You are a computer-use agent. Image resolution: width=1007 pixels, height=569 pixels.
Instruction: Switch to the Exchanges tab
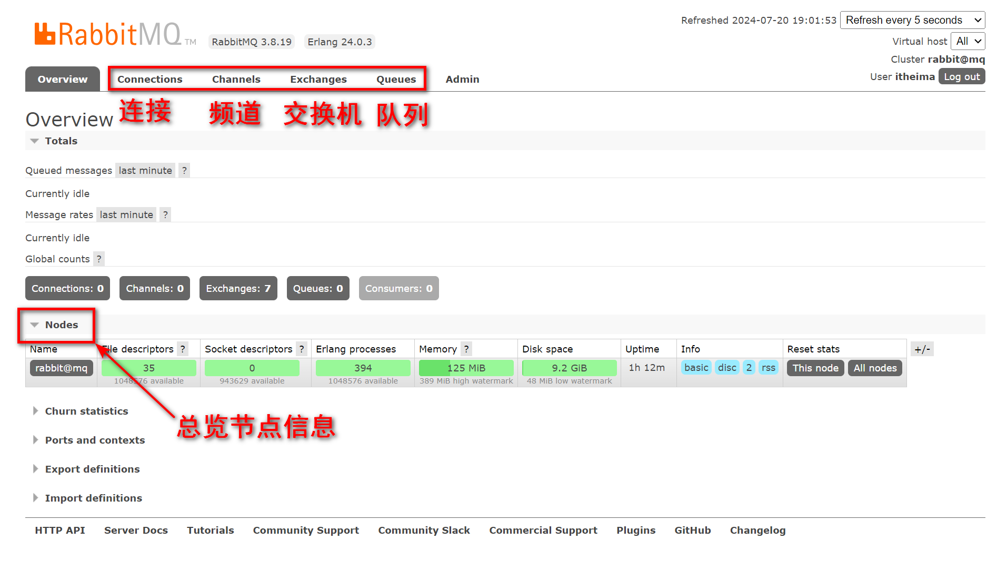(318, 80)
